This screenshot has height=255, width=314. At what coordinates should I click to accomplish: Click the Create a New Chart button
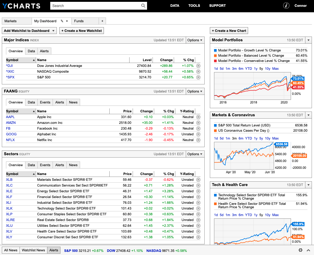coord(229,31)
